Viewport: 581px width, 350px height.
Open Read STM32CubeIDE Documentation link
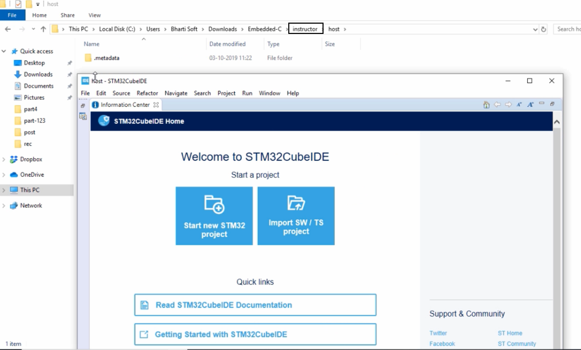click(255, 305)
